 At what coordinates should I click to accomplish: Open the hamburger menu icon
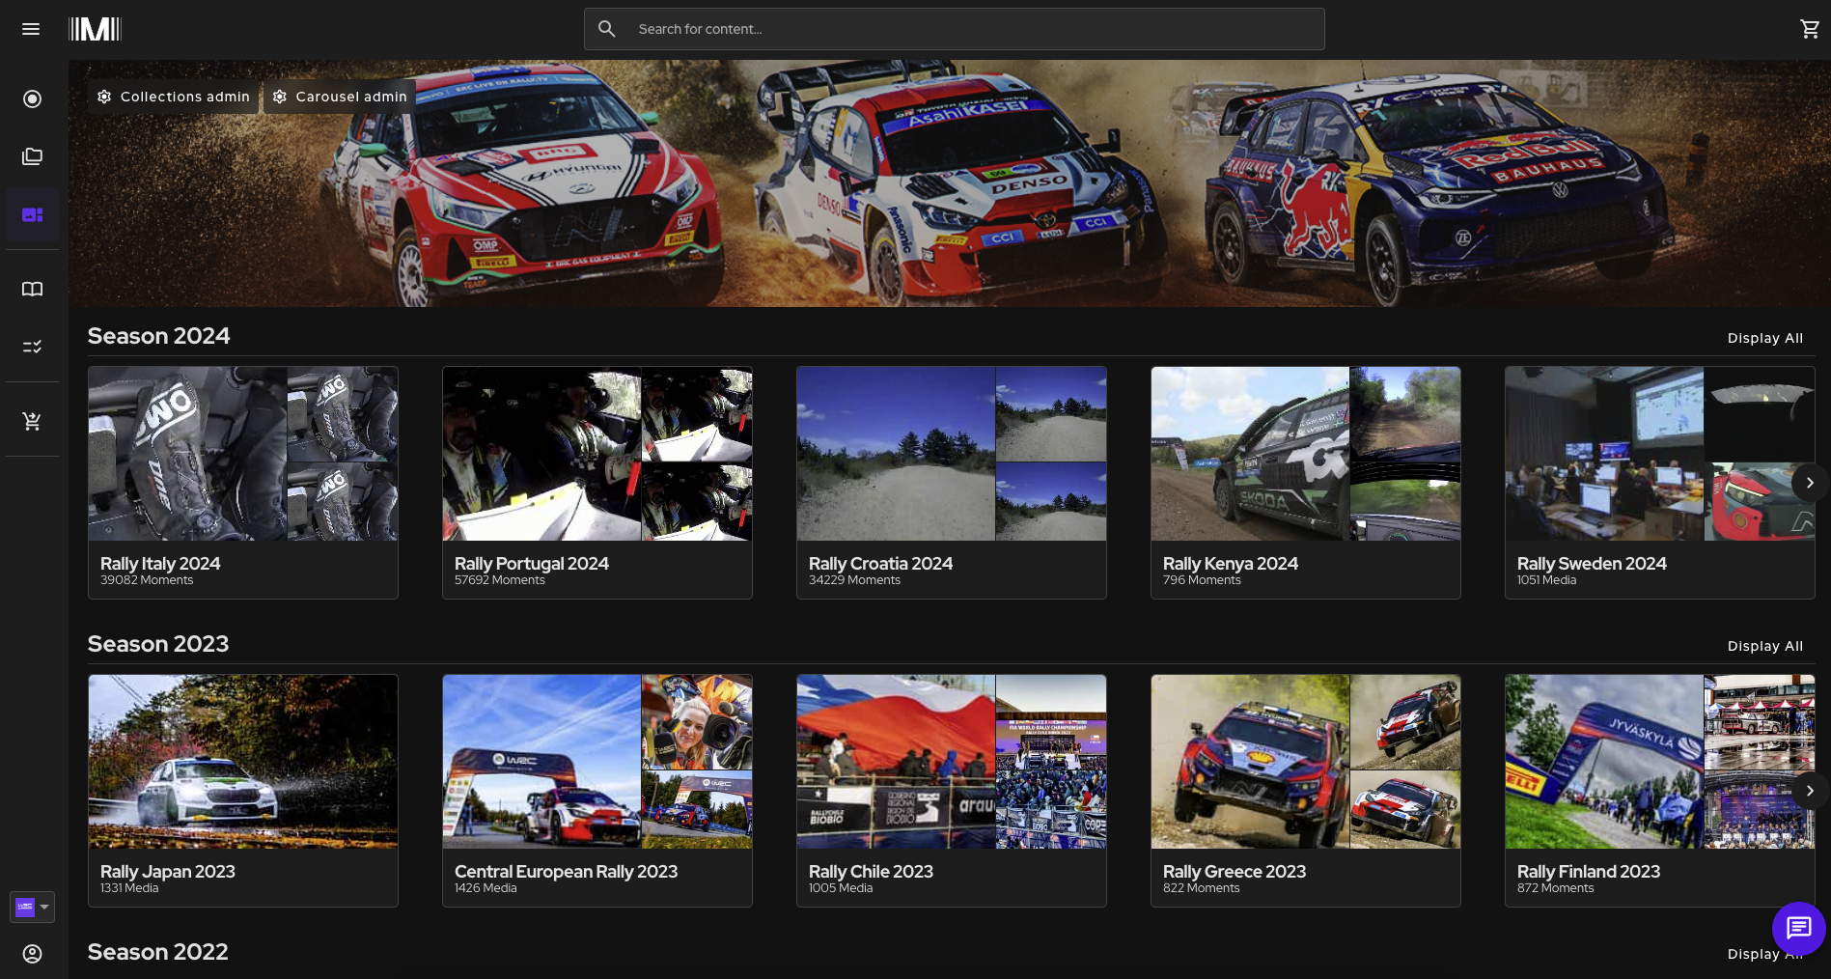[x=31, y=29]
